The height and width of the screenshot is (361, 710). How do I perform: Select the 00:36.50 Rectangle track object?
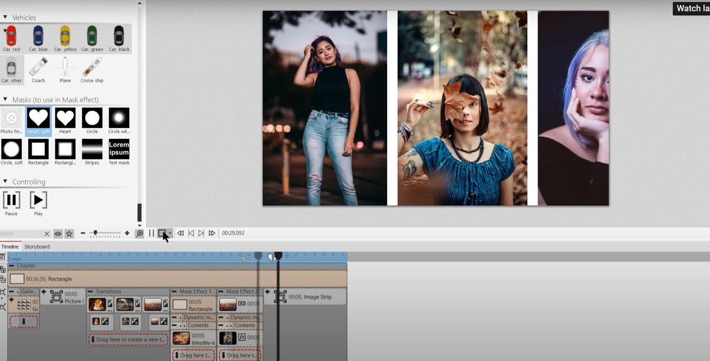coord(177,279)
